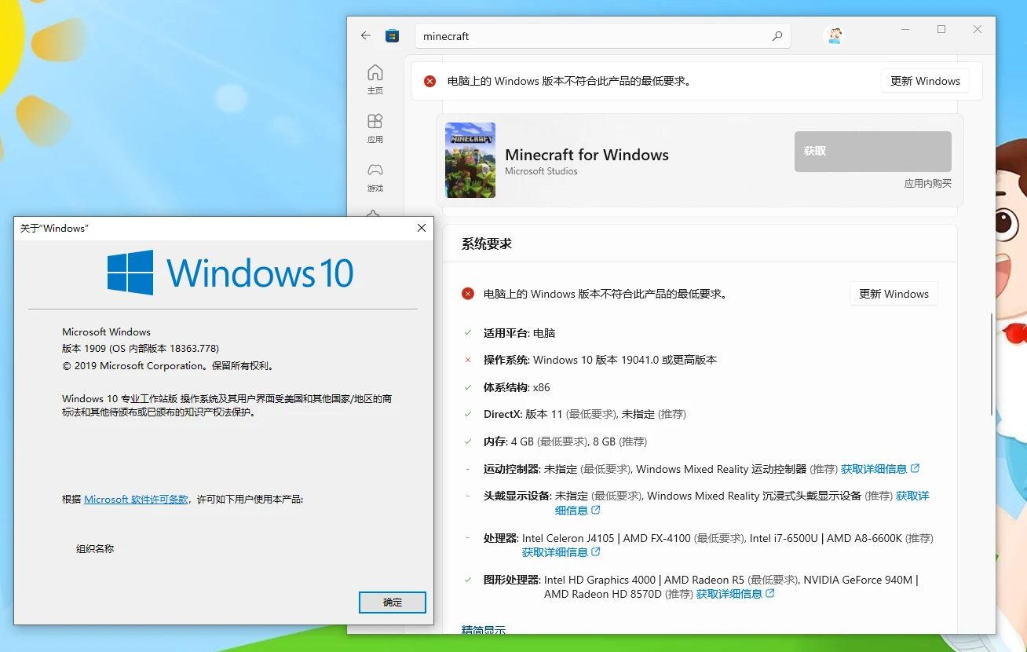Image resolution: width=1027 pixels, height=652 pixels.
Task: Click the back arrow in Microsoft Store
Action: (365, 35)
